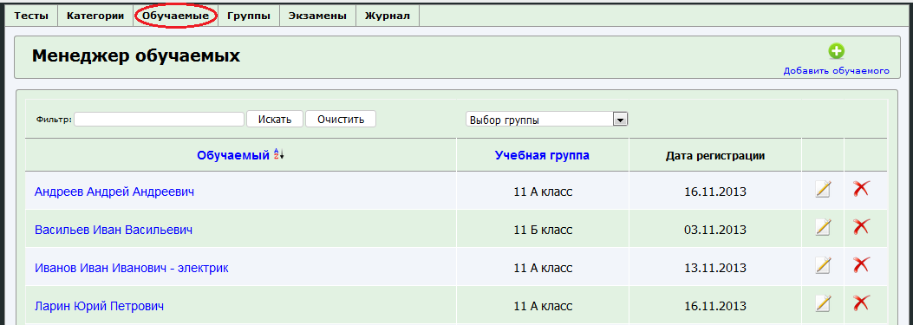Click the Очистить filter button

(x=341, y=120)
